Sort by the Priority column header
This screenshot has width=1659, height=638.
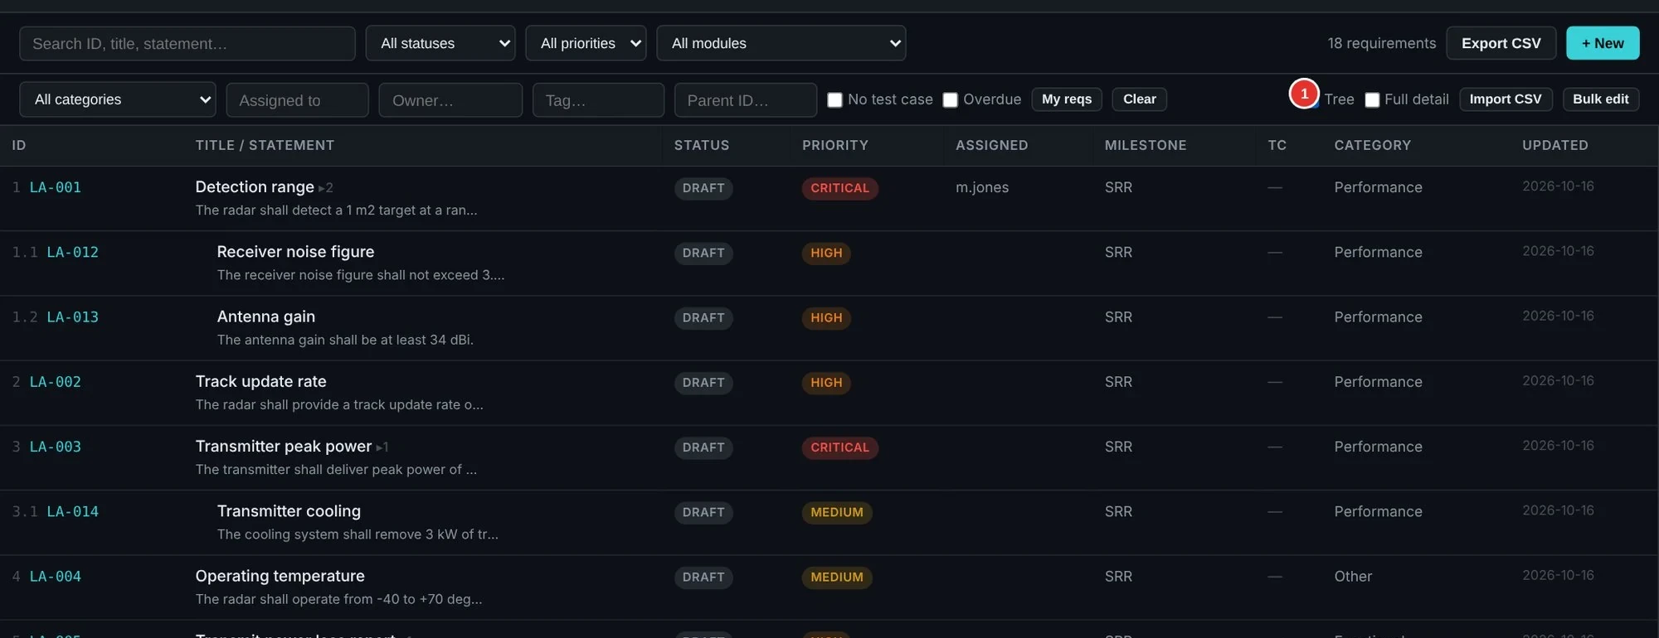click(835, 146)
